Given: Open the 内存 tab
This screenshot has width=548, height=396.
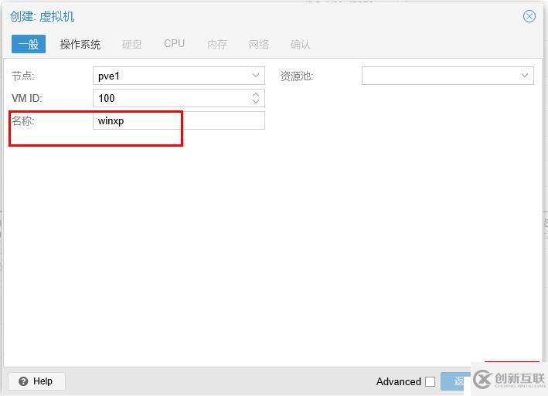Looking at the screenshot, I should coord(217,44).
